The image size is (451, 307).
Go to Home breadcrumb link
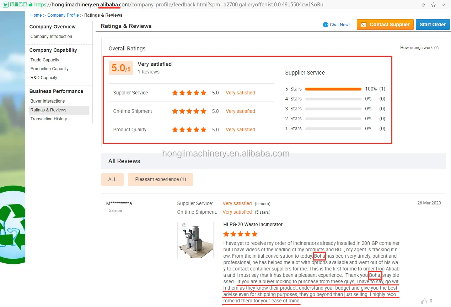(36, 15)
